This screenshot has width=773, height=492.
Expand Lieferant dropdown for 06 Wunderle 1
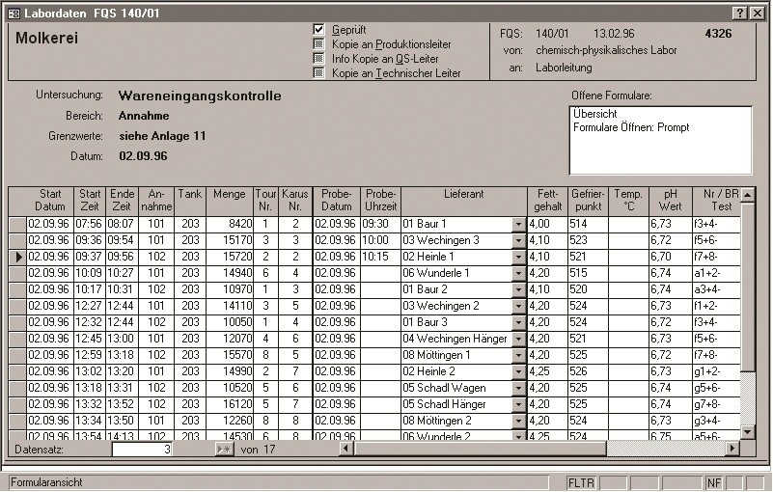(518, 273)
